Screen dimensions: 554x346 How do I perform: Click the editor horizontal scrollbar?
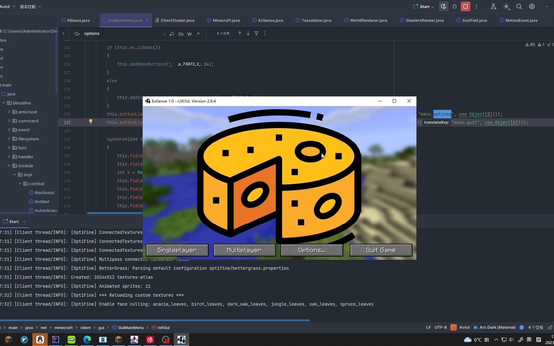115,213
